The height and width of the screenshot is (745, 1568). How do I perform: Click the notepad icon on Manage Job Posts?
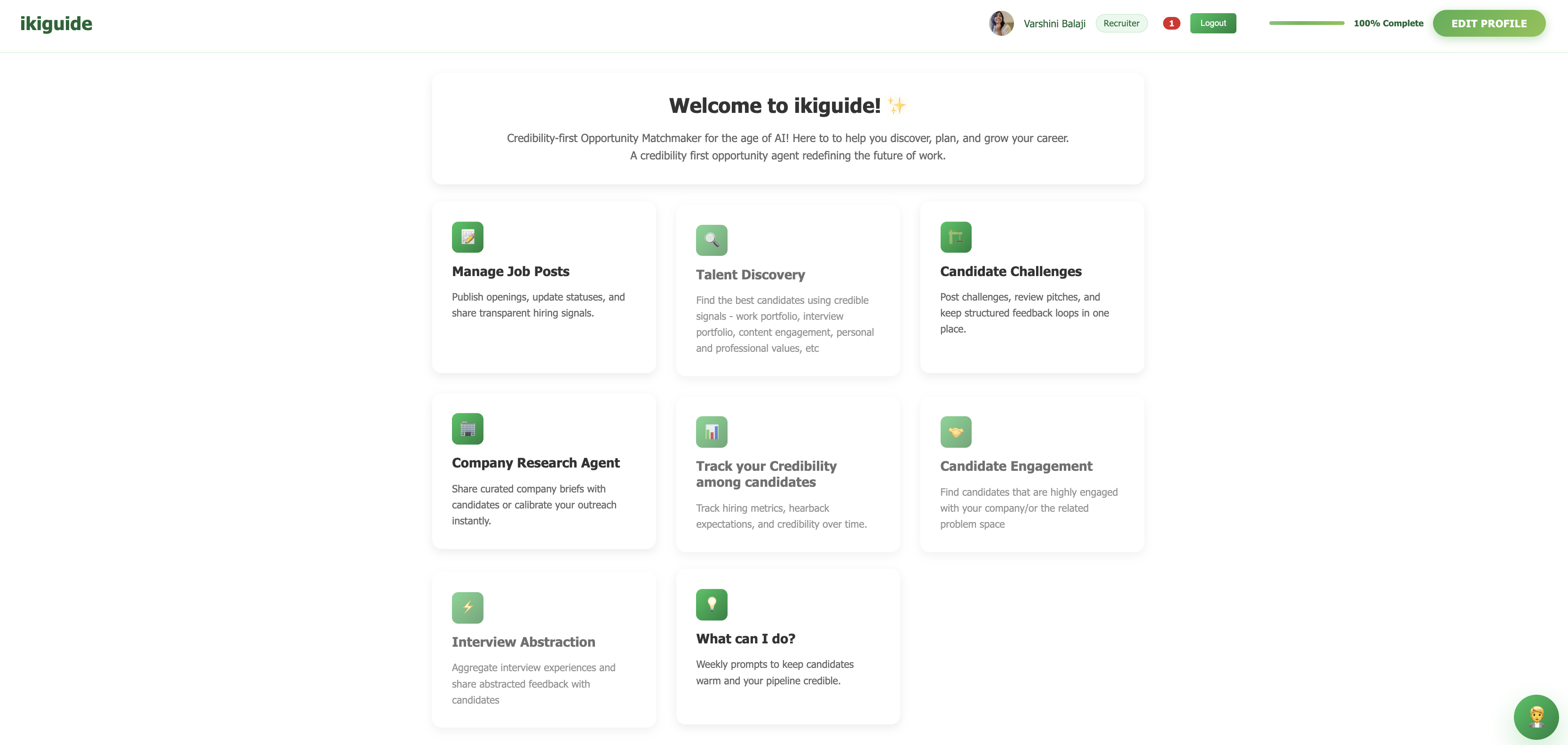pos(467,238)
